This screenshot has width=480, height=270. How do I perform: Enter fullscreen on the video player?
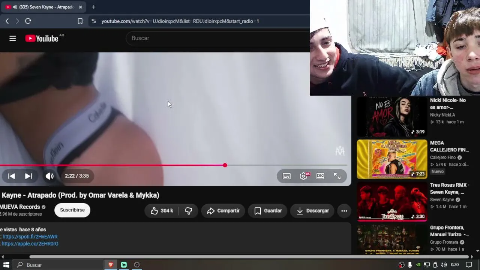(337, 176)
